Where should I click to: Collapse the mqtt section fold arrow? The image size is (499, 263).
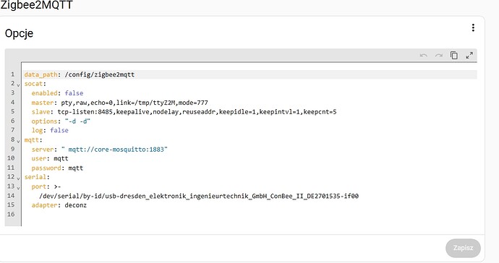pyautogui.click(x=18, y=141)
